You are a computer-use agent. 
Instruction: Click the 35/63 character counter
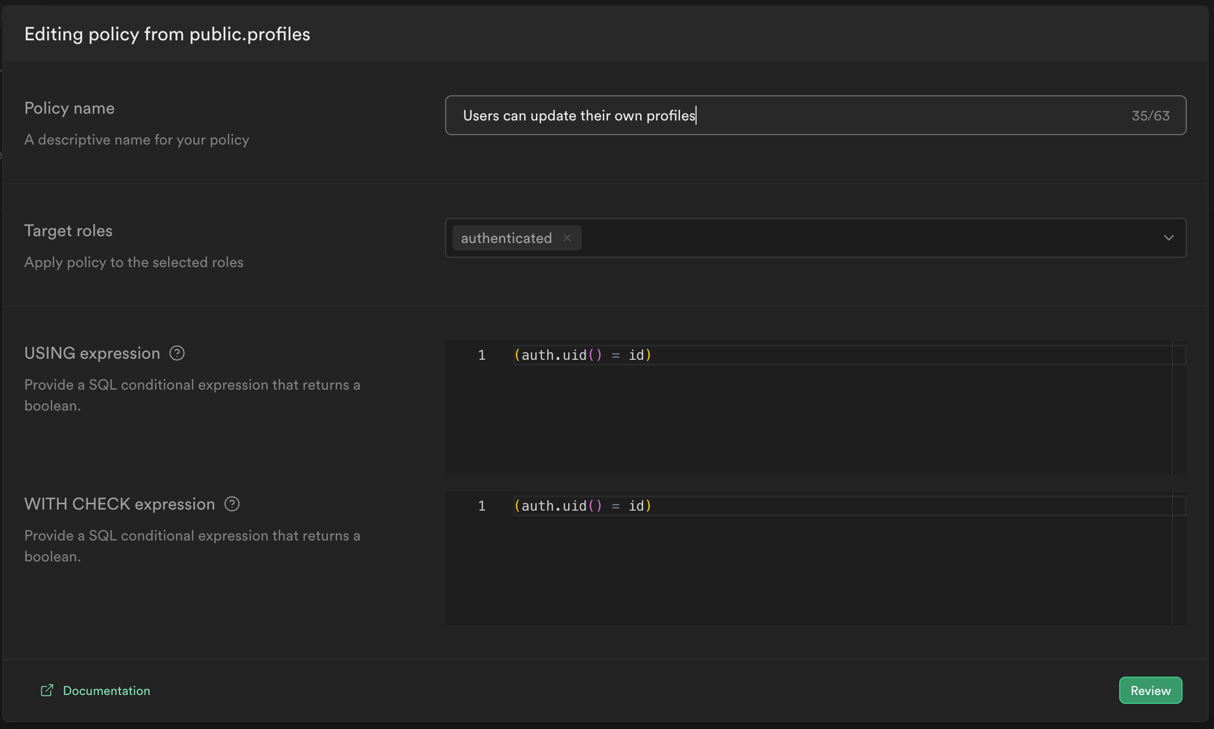(x=1150, y=115)
